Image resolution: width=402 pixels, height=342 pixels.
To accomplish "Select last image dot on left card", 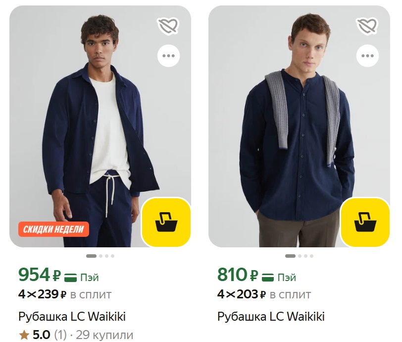I will coord(112,256).
